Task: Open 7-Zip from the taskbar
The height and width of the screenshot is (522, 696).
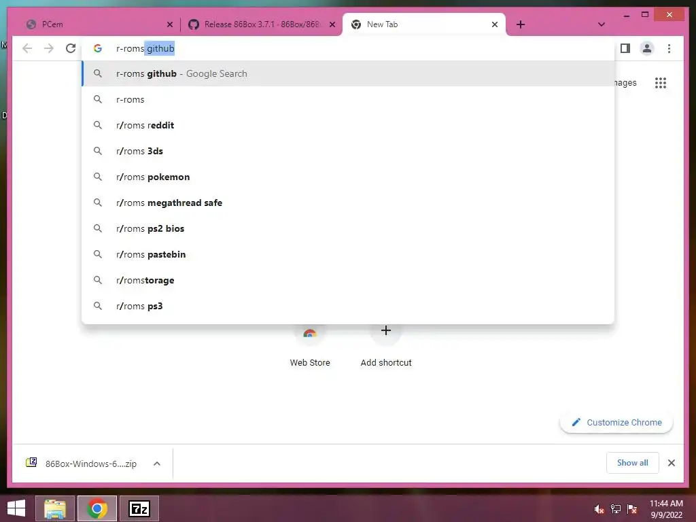Action: (x=139, y=508)
